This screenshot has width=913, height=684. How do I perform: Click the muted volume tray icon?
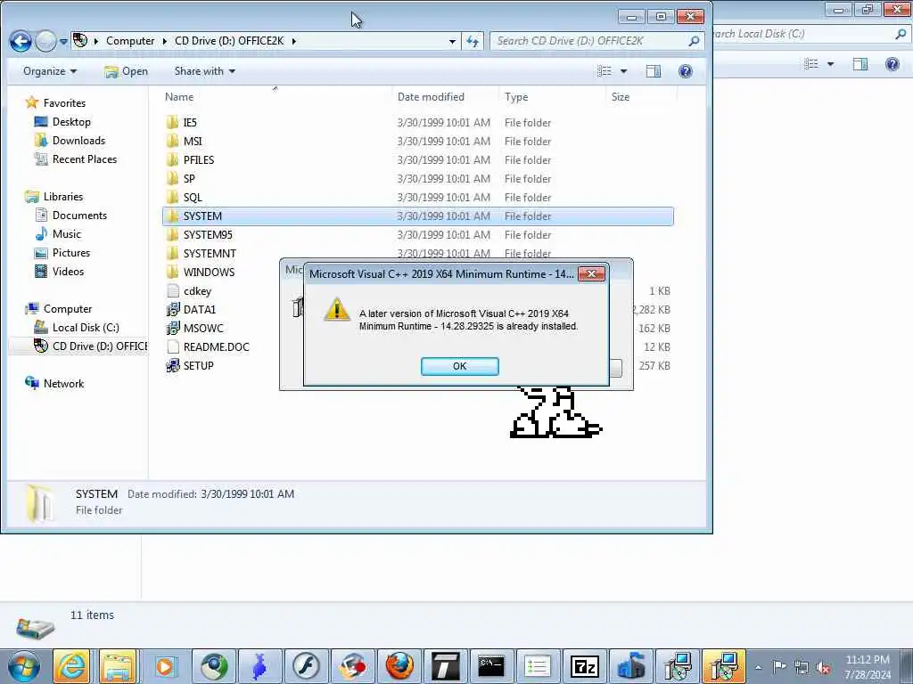pyautogui.click(x=823, y=668)
